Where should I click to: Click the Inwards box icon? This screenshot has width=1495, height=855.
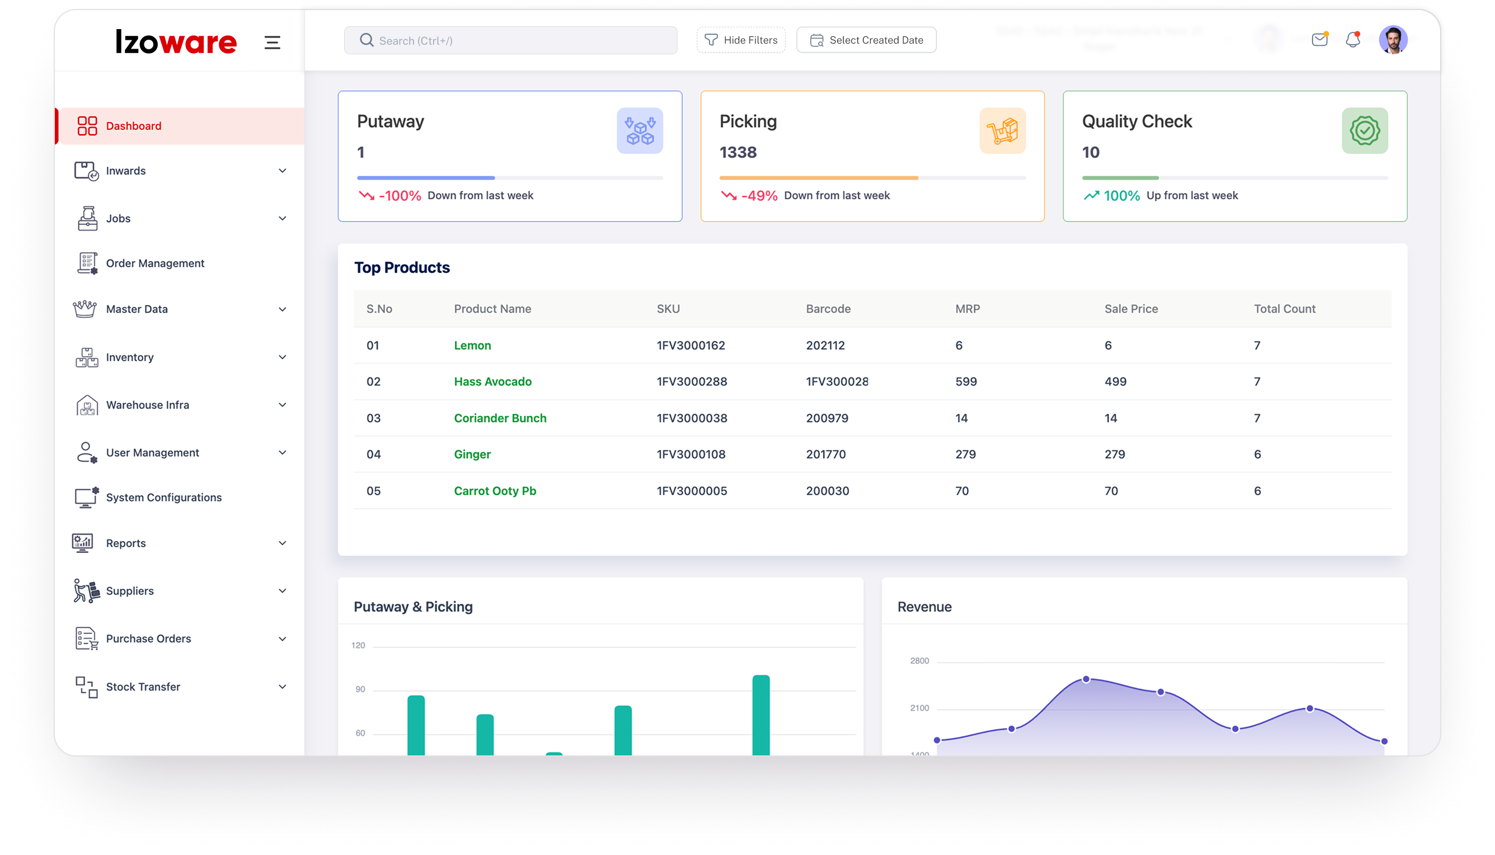[86, 171]
